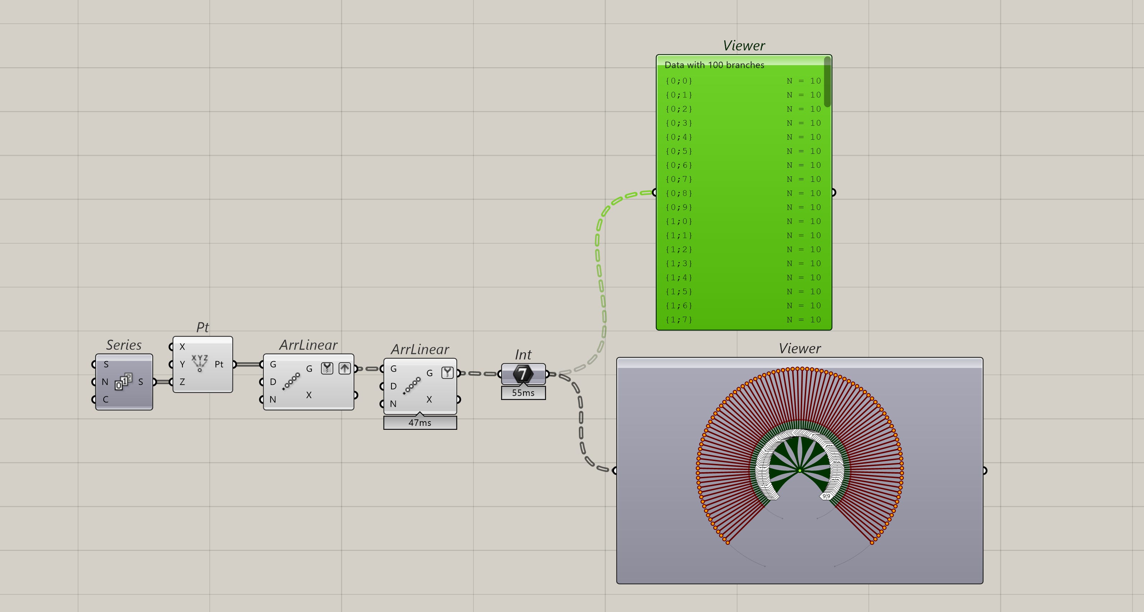Select branch {1;7} in the green Viewer
Screen dimensions: 1144x612
678,319
